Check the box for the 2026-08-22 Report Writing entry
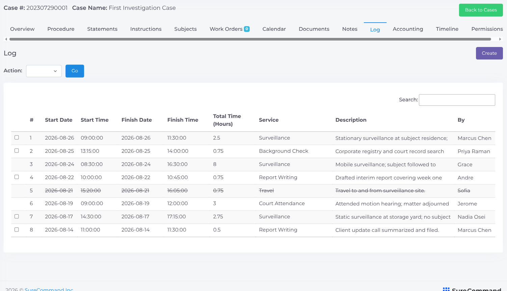Viewport: 507px width, 291px height. [x=17, y=177]
